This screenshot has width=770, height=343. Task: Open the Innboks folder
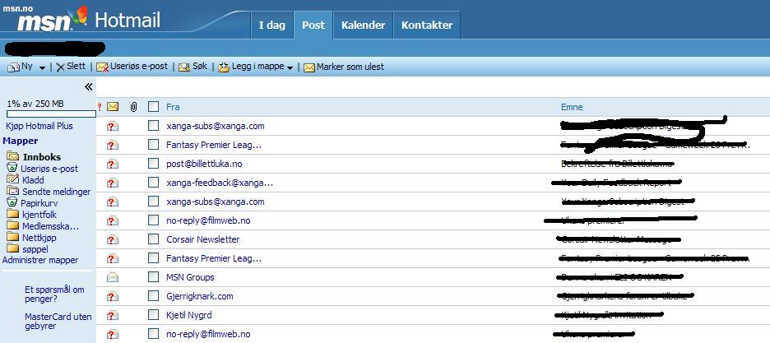pyautogui.click(x=42, y=157)
